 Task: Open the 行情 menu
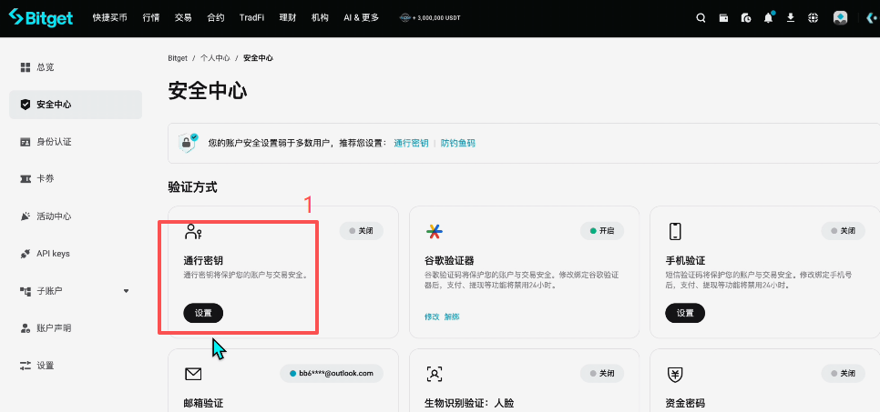[151, 18]
